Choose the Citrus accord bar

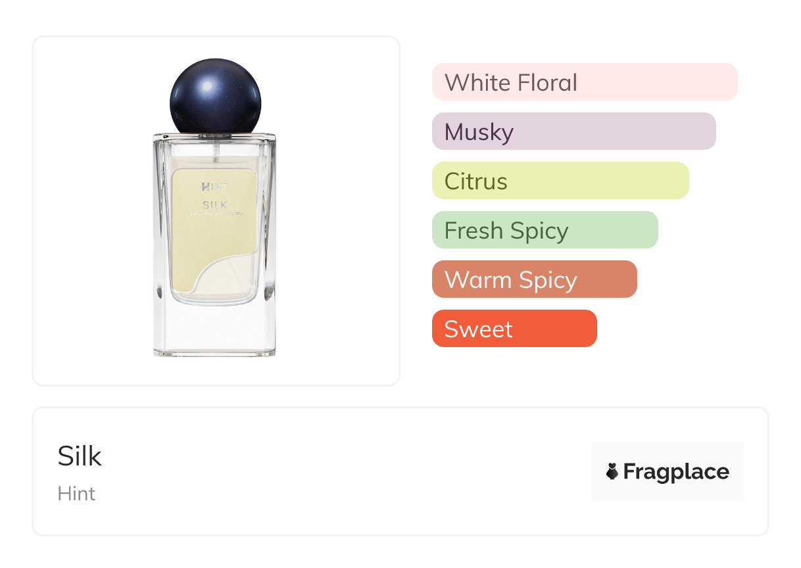pos(560,181)
